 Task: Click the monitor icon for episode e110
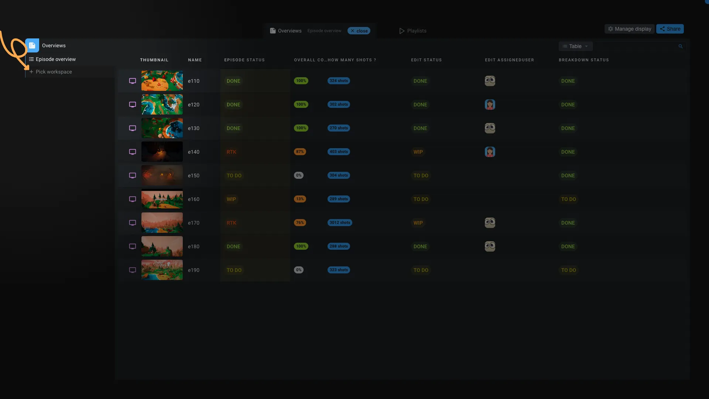click(133, 81)
